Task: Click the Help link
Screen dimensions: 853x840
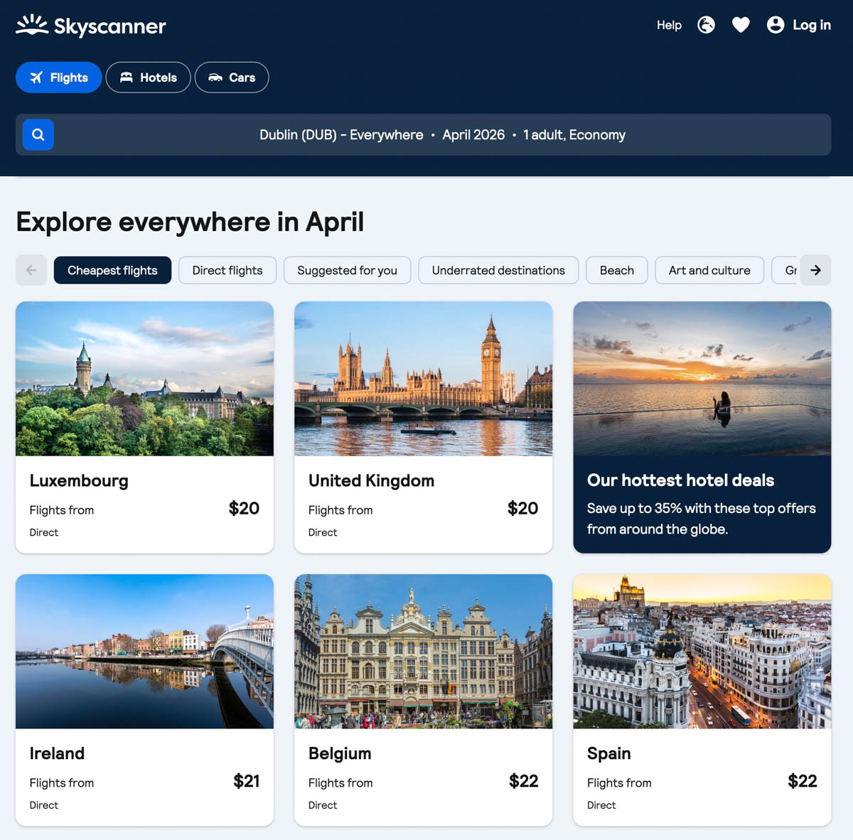Action: (669, 25)
